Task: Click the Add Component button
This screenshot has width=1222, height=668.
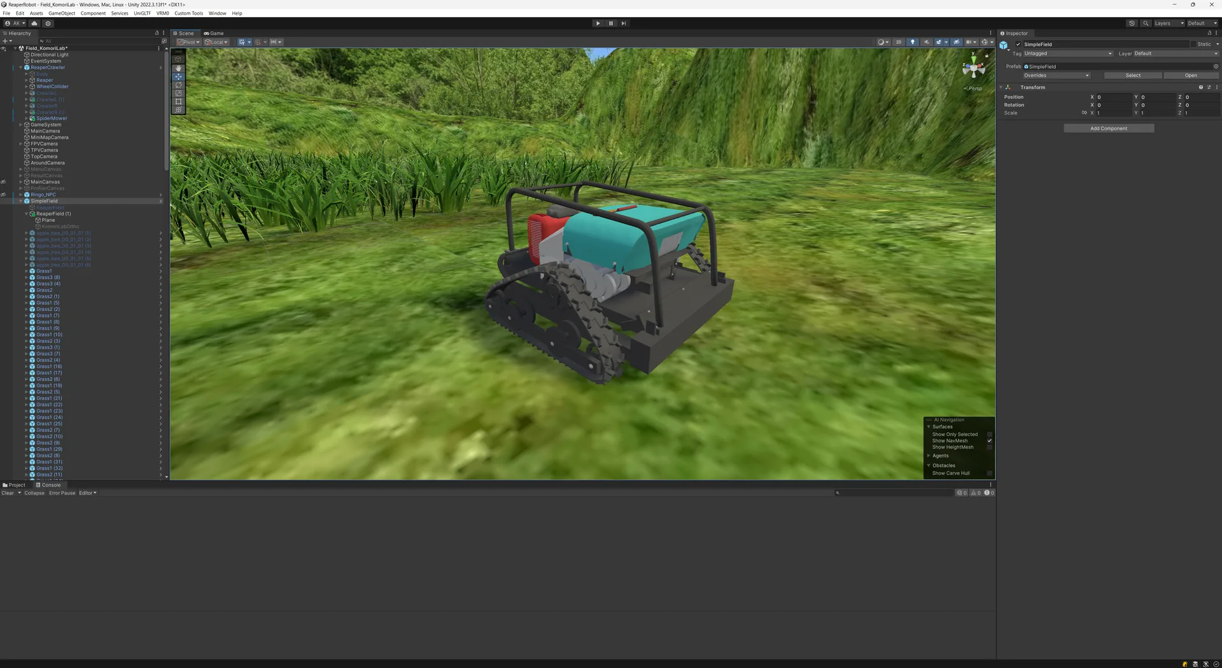Action: (1108, 129)
